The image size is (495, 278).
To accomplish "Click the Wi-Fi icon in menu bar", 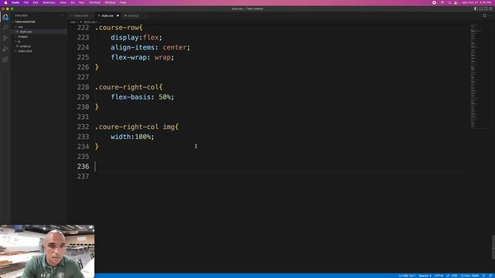I will (x=442, y=2).
